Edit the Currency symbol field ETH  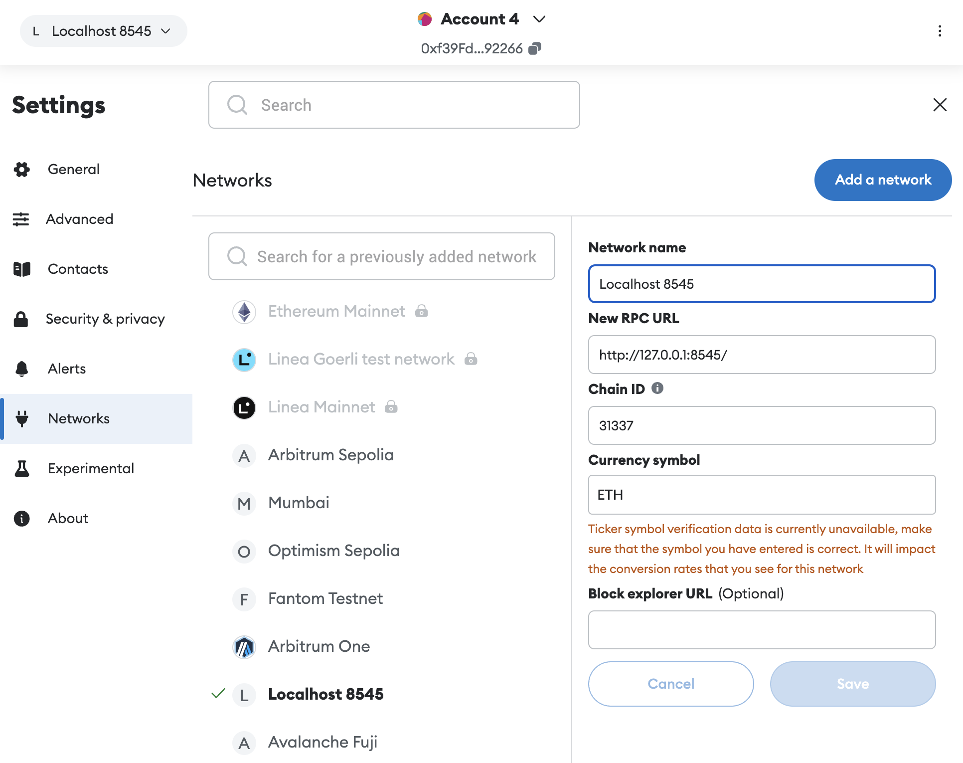tap(762, 495)
